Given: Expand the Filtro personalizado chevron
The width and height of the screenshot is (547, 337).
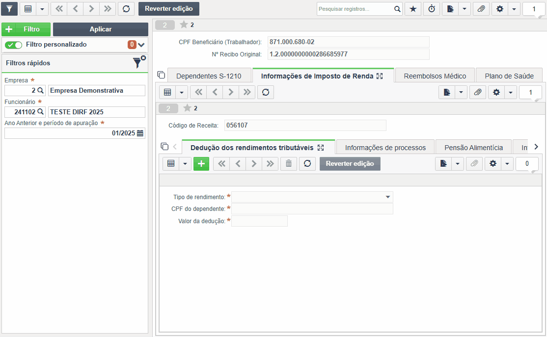Looking at the screenshot, I should click(x=141, y=45).
